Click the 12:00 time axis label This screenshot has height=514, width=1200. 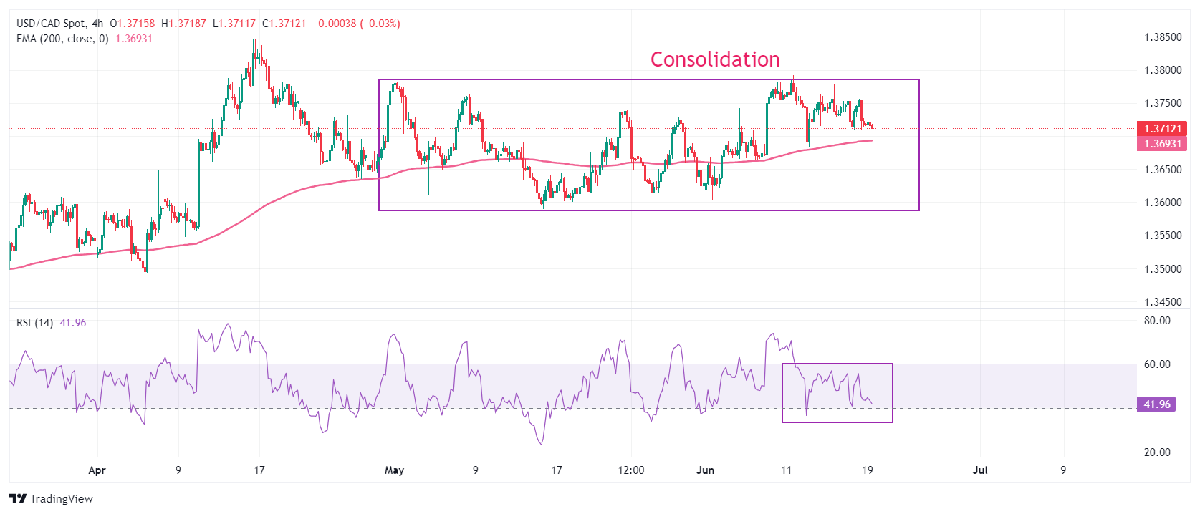pos(631,470)
